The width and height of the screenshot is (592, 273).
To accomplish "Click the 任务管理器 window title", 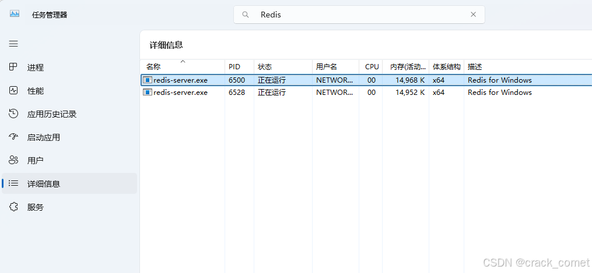I will [50, 15].
